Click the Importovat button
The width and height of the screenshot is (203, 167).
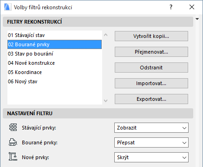[x=151, y=83]
